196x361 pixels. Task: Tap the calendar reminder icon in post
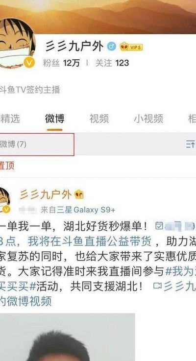(159, 226)
